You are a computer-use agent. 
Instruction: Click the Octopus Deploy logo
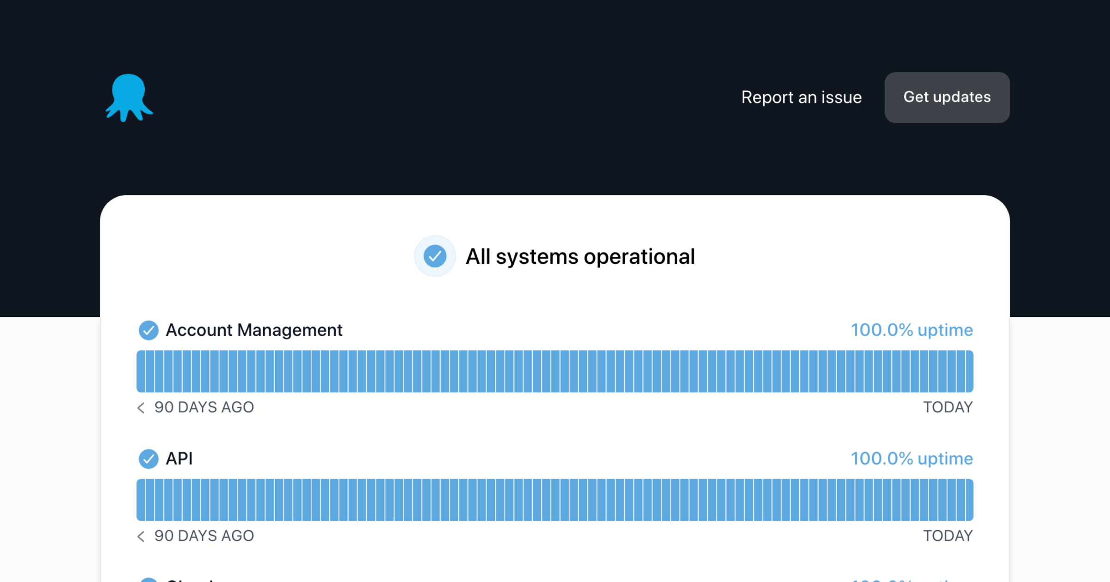129,97
